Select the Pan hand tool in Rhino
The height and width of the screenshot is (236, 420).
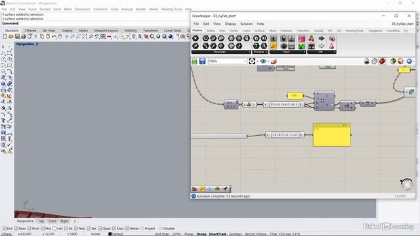[60, 37]
